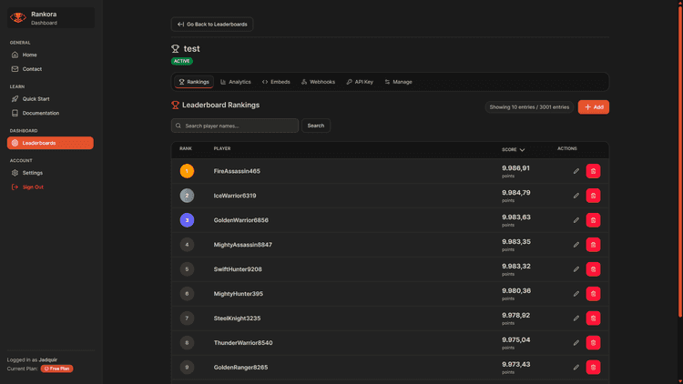Select the API Key tab
The height and width of the screenshot is (384, 683).
tap(360, 82)
